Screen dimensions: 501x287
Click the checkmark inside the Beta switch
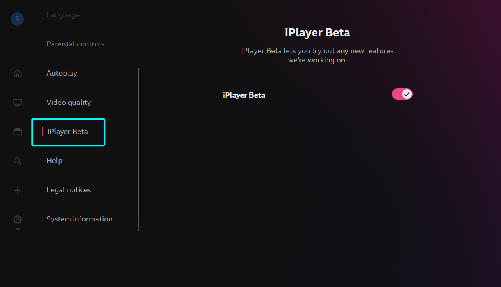[x=407, y=94]
